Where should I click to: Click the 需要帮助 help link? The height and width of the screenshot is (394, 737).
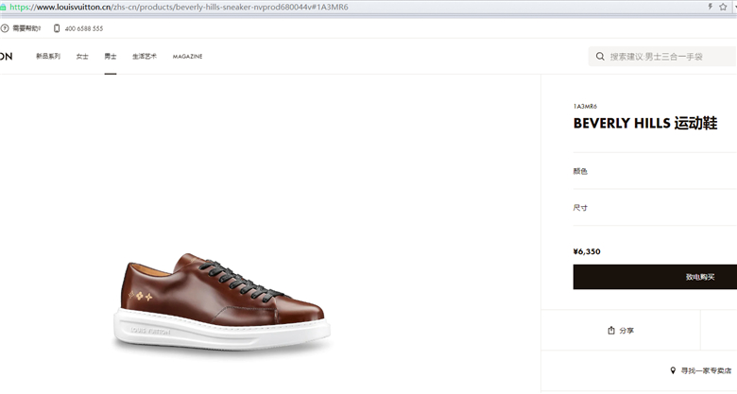click(x=26, y=28)
